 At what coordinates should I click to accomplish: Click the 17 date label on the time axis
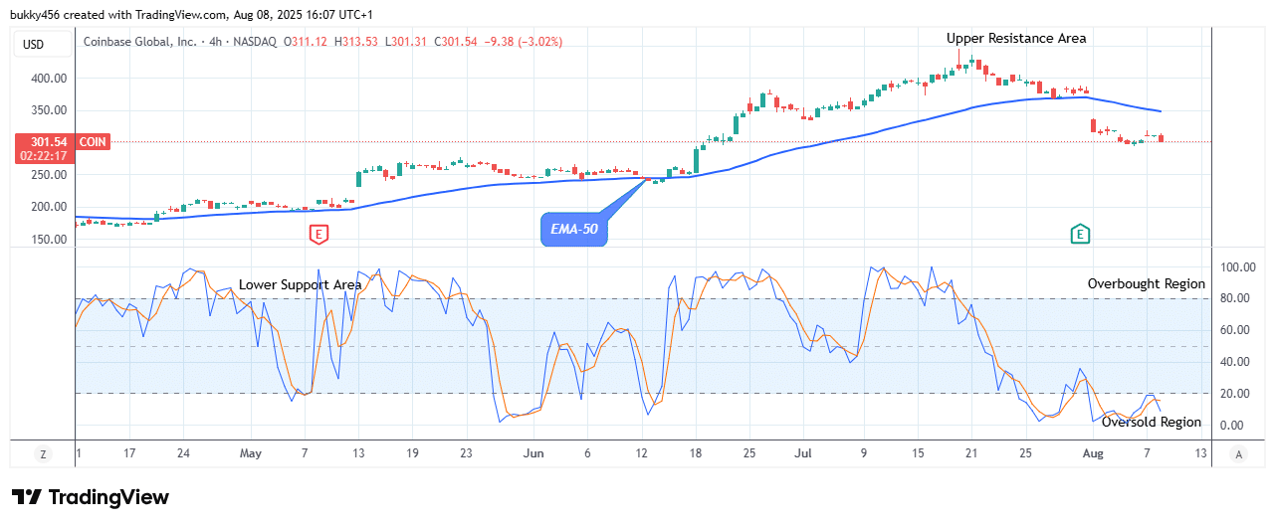coord(128,452)
